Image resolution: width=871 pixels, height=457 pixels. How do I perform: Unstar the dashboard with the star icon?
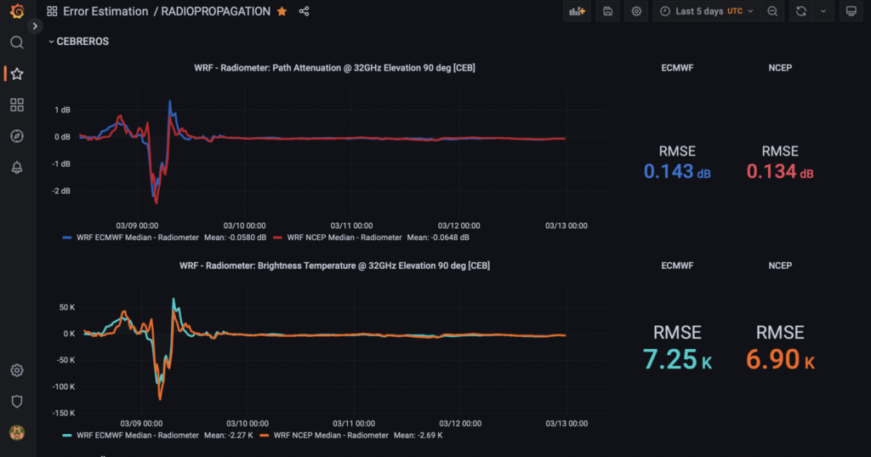pos(282,11)
